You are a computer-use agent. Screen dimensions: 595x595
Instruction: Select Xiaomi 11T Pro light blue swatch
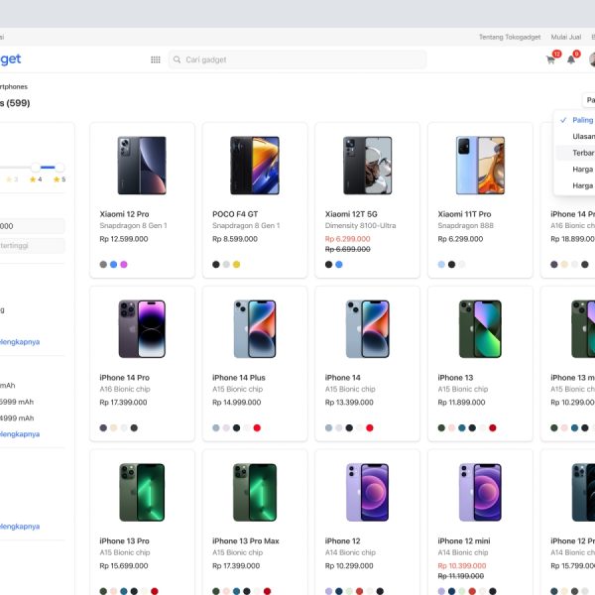pyautogui.click(x=441, y=265)
